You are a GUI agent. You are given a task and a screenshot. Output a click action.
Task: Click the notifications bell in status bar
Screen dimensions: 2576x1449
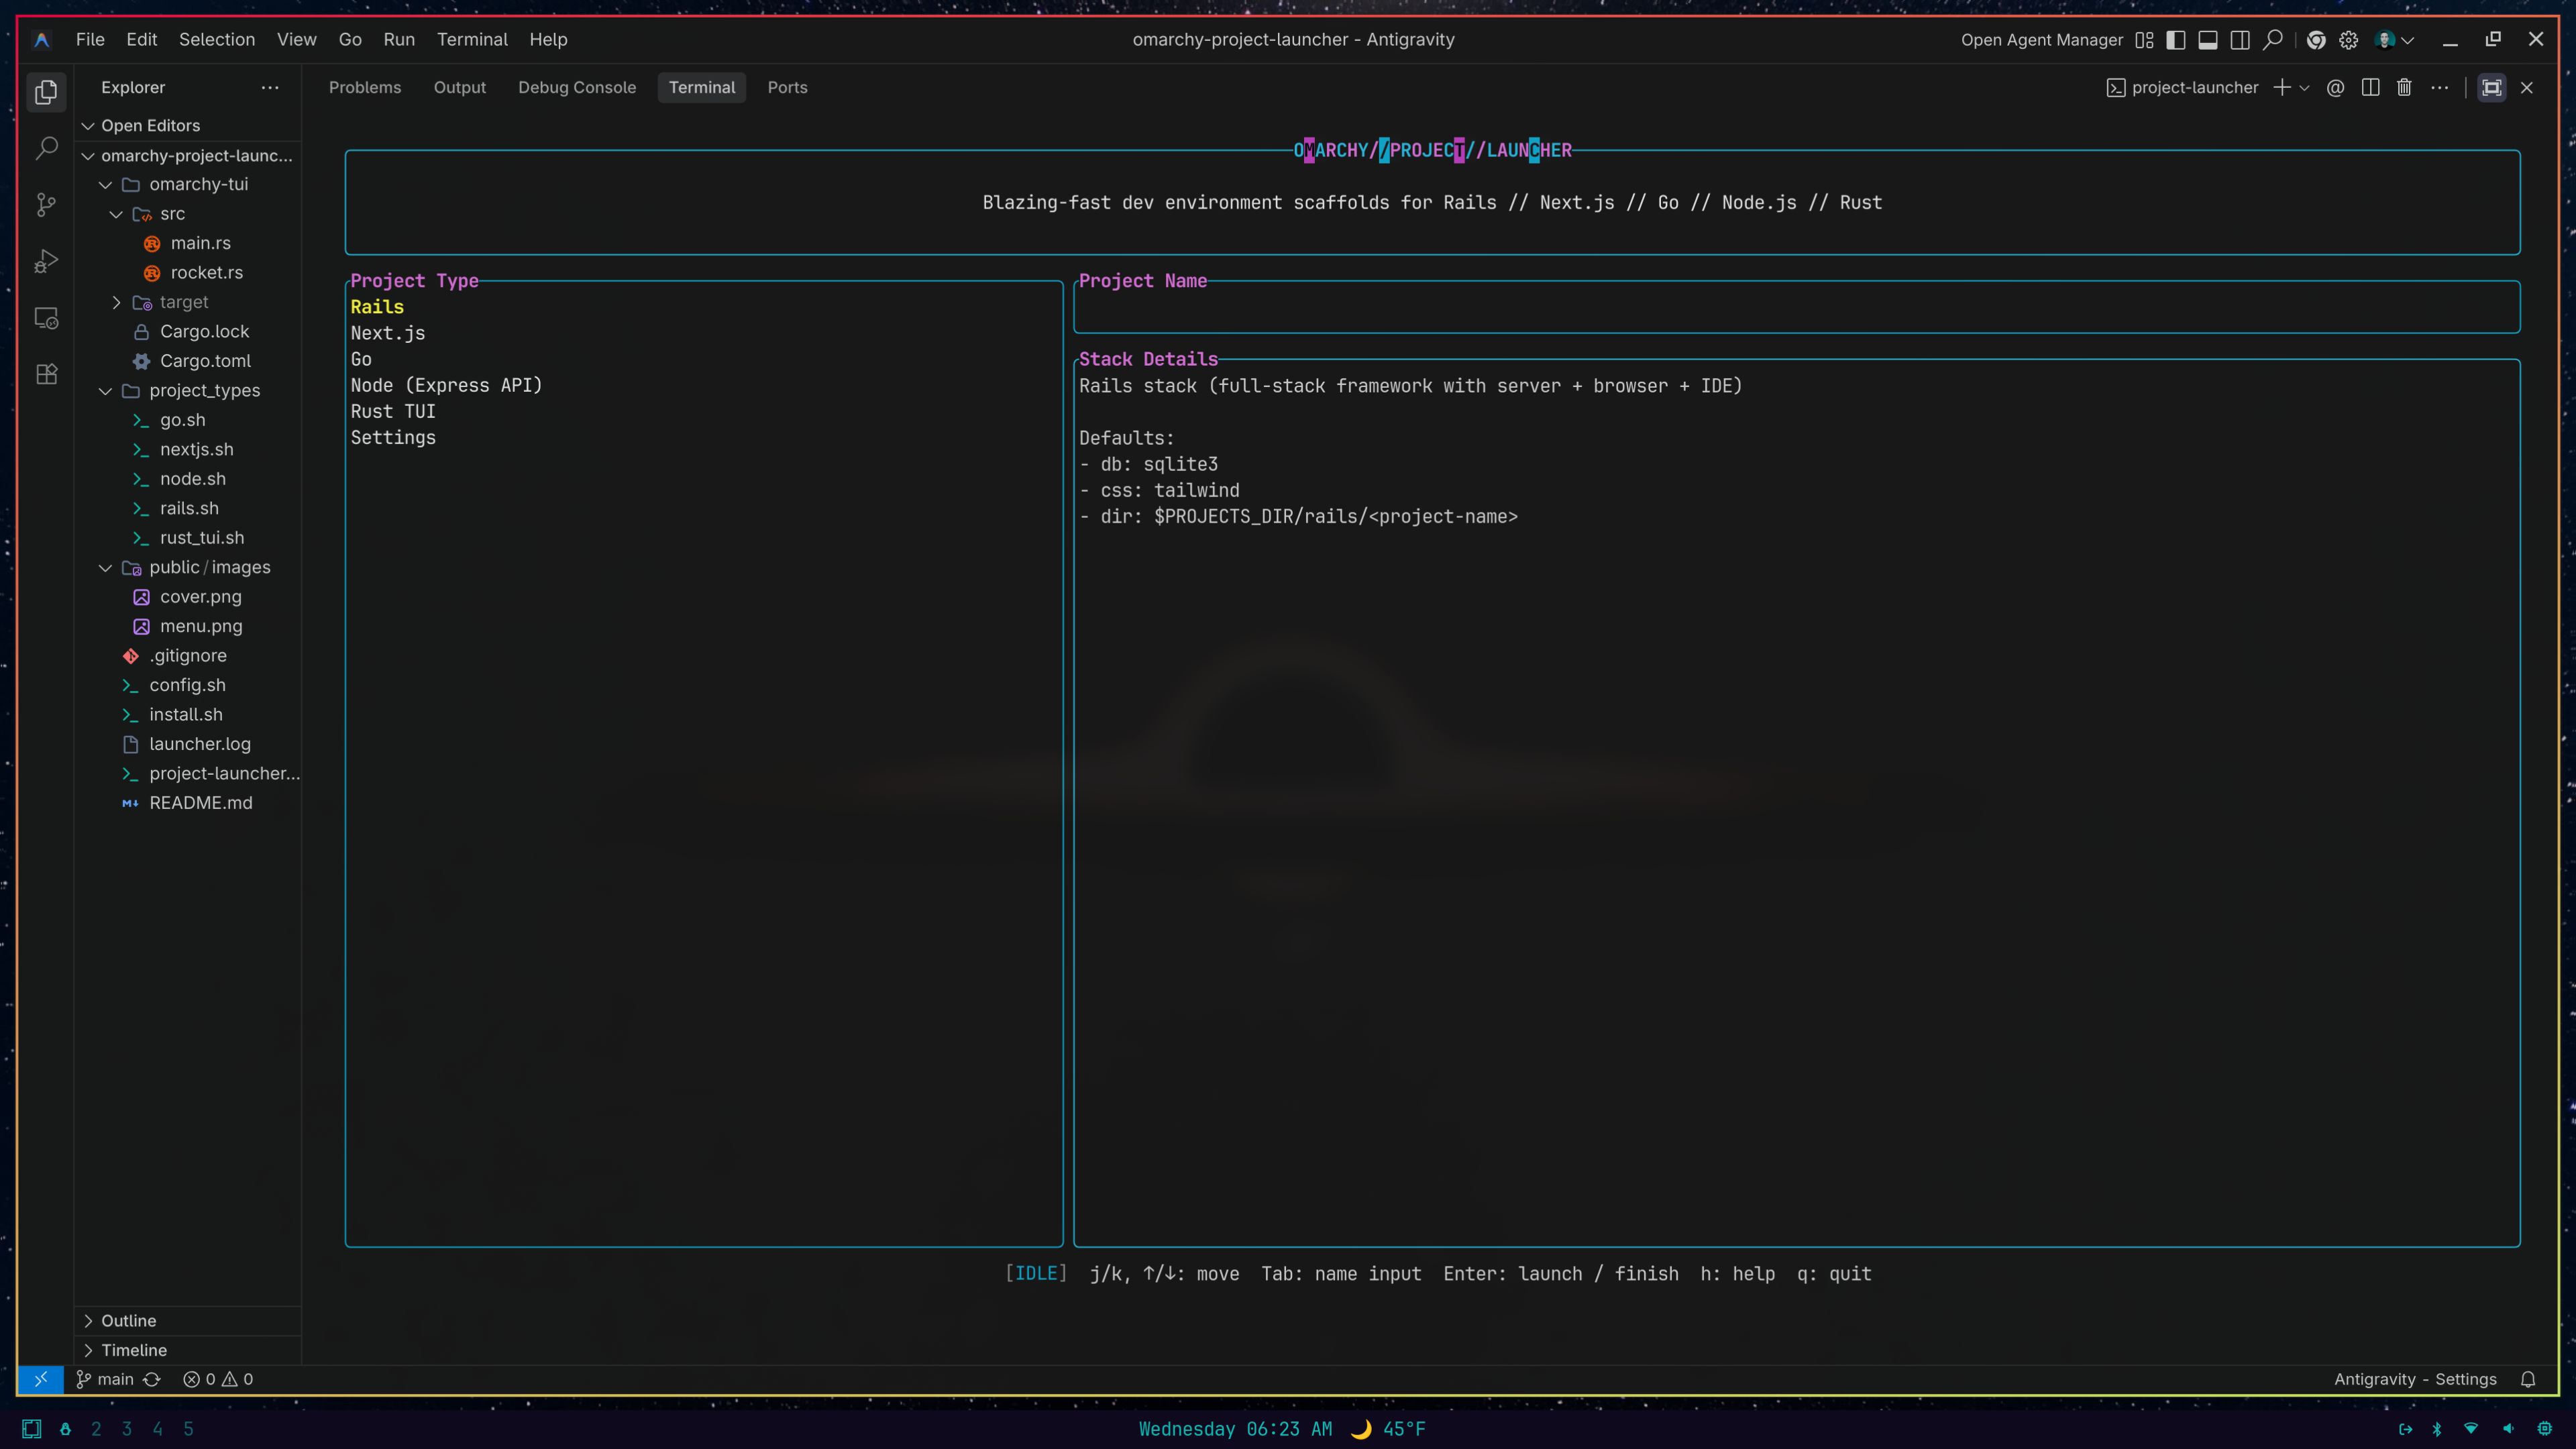[x=2528, y=1379]
